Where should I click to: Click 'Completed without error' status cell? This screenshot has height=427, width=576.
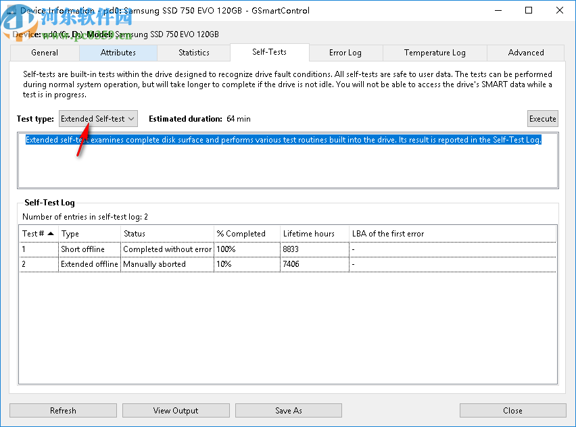coord(167,249)
